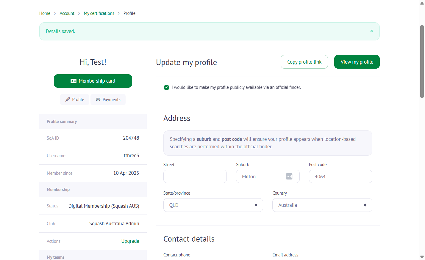Click the Squash Australia Admin club text

point(114,223)
